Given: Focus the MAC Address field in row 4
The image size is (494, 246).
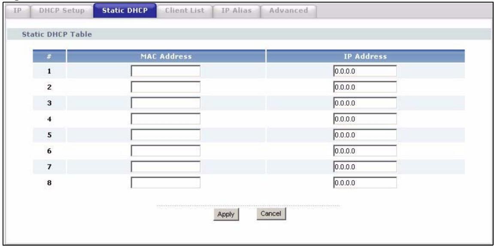Looking at the screenshot, I should (166, 119).
